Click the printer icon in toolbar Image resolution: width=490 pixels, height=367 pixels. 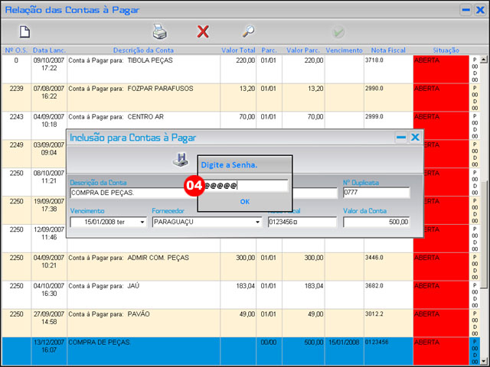pyautogui.click(x=159, y=32)
